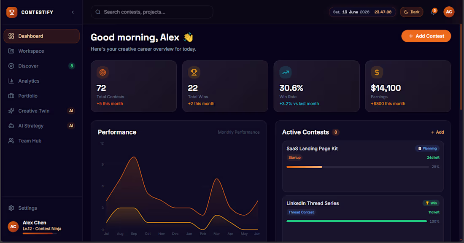Open the Workspace section

pyautogui.click(x=41, y=51)
